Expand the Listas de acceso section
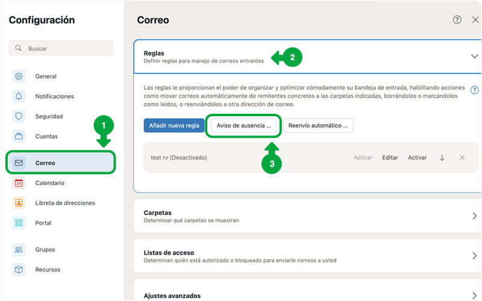Screen dimensions: 482x301 [x=474, y=256]
